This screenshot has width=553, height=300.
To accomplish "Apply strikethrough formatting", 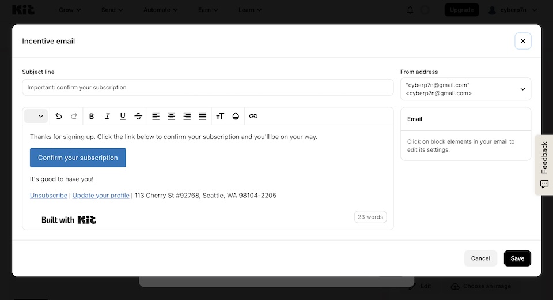I will pos(138,116).
